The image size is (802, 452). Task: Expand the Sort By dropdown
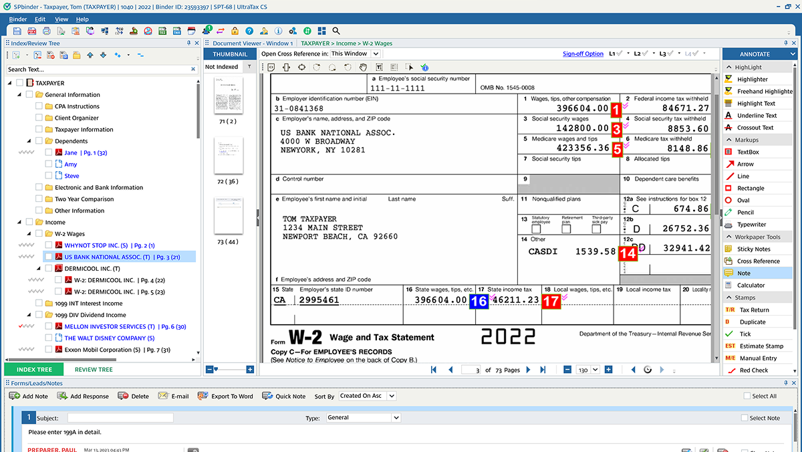click(x=367, y=396)
